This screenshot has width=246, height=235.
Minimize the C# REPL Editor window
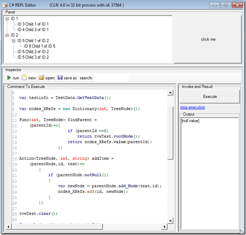point(215,5)
